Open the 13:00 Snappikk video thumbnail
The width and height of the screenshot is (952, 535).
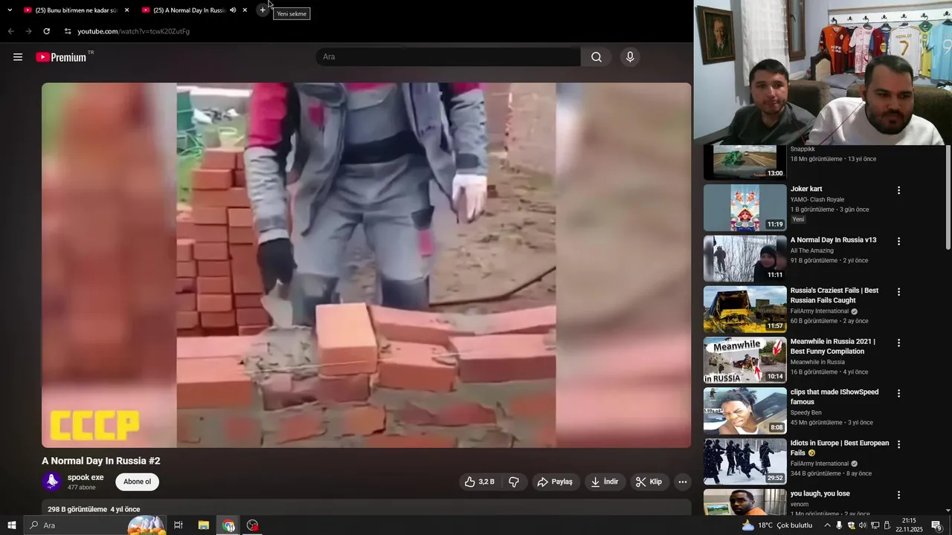pos(744,163)
